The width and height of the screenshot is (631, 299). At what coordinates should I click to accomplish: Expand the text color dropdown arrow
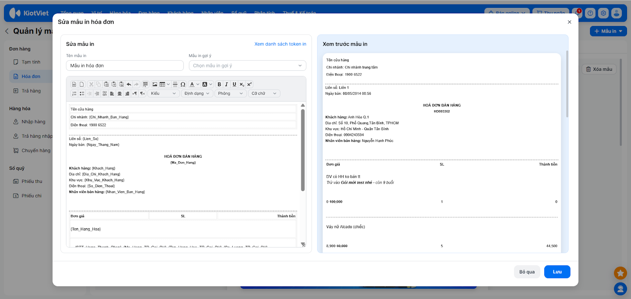click(x=198, y=84)
